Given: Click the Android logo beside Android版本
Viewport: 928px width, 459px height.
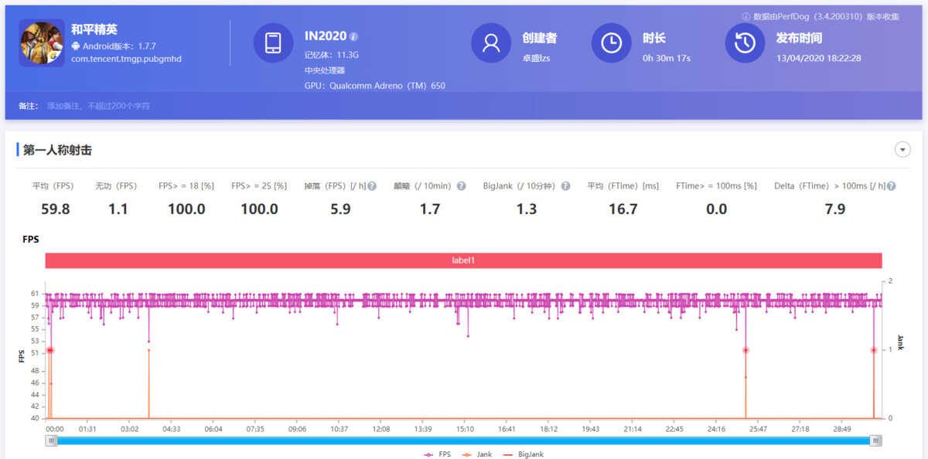Looking at the screenshot, I should click(x=76, y=46).
